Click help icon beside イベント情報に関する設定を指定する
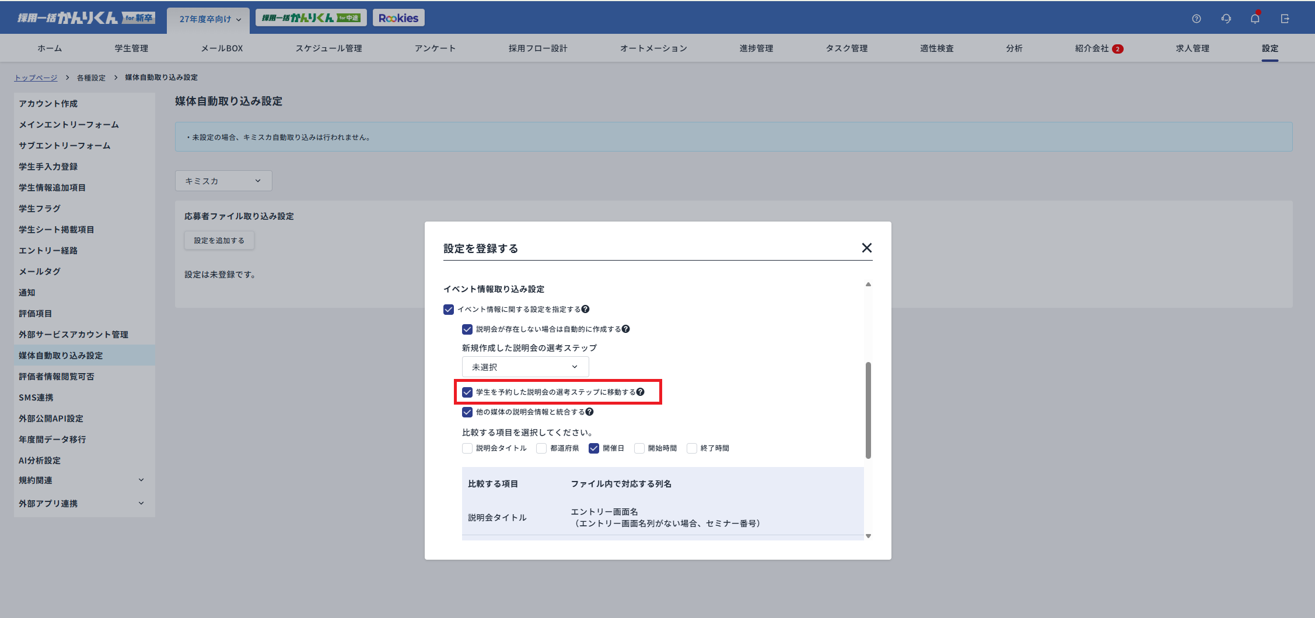1315x618 pixels. click(585, 309)
